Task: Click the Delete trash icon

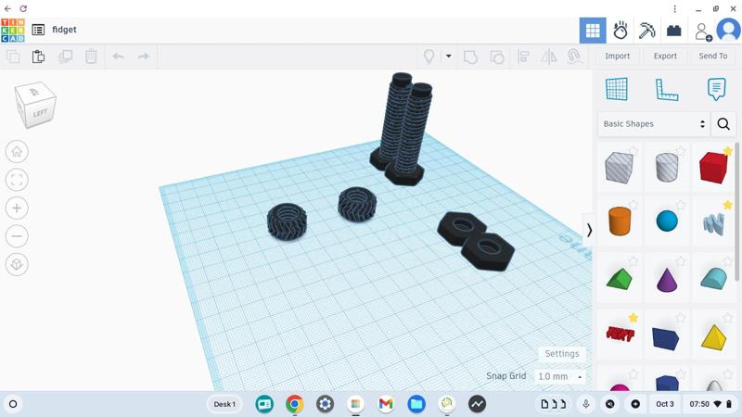Action: coord(91,57)
